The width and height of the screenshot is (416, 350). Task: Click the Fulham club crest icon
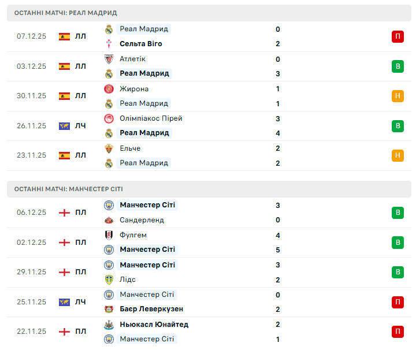pos(109,235)
